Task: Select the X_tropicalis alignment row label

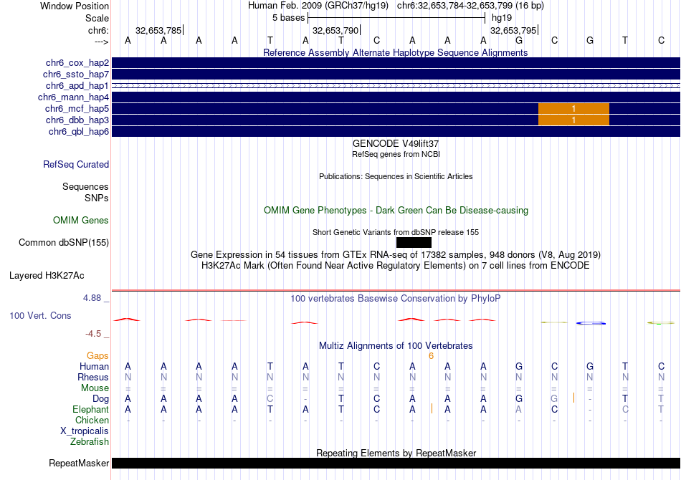Action: tap(85, 431)
